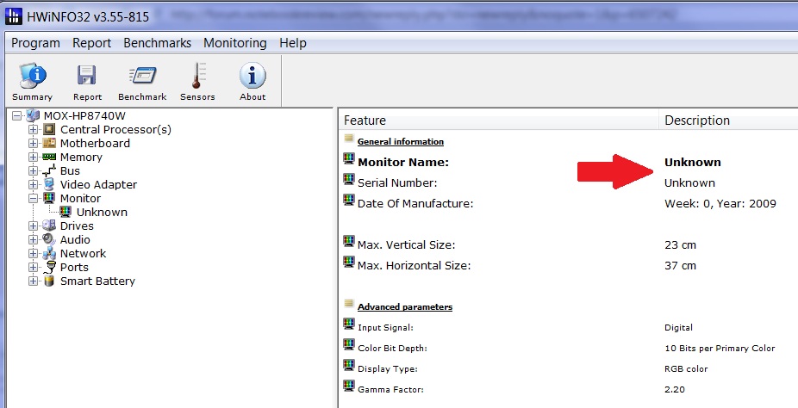Click the Unknown monitor child icon
This screenshot has height=408, width=798.
[65, 212]
